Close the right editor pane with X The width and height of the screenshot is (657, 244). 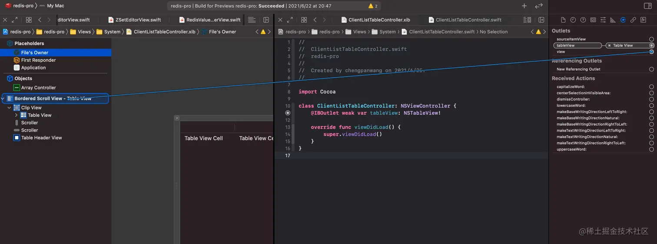click(280, 20)
